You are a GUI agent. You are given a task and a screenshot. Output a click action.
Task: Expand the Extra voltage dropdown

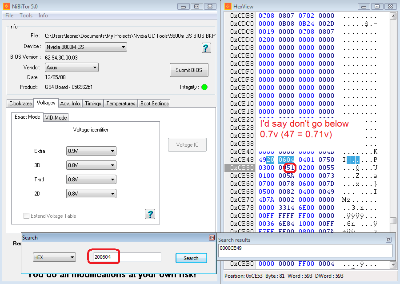point(91,151)
